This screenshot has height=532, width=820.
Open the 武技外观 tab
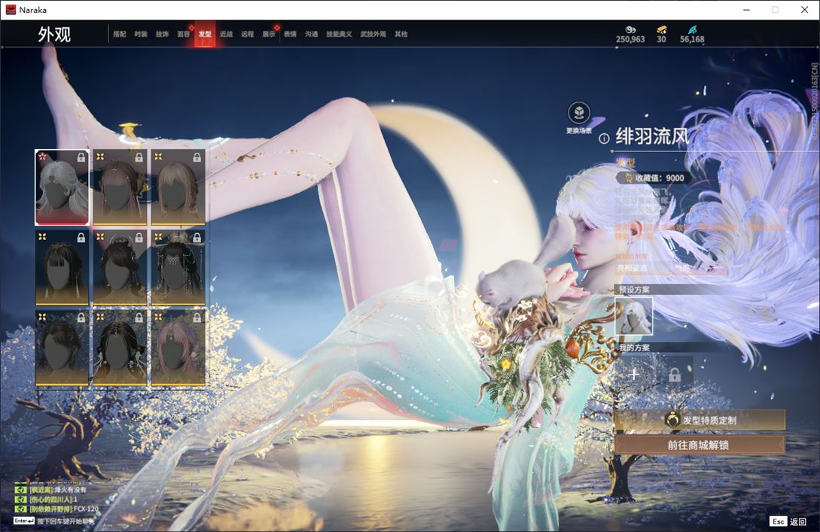coord(373,34)
